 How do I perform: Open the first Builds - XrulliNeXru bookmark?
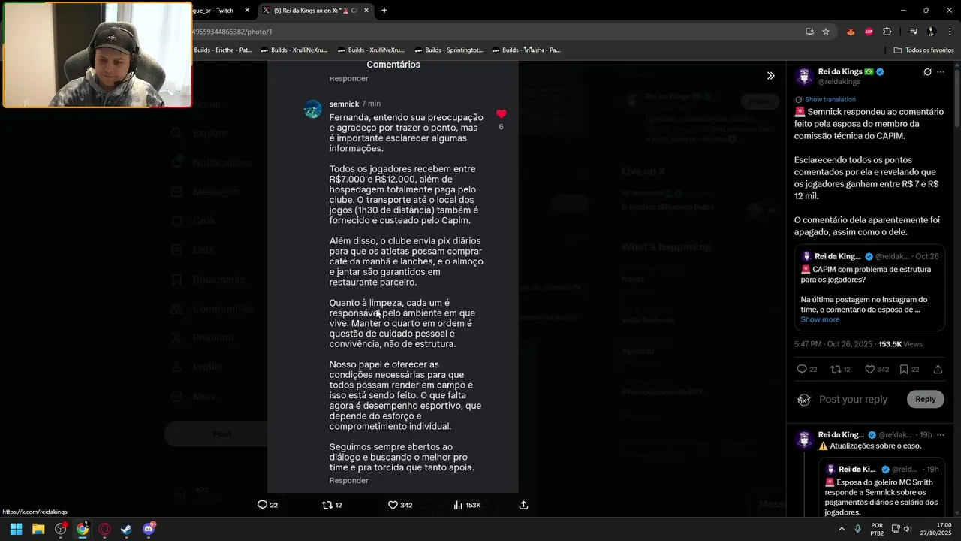294,50
